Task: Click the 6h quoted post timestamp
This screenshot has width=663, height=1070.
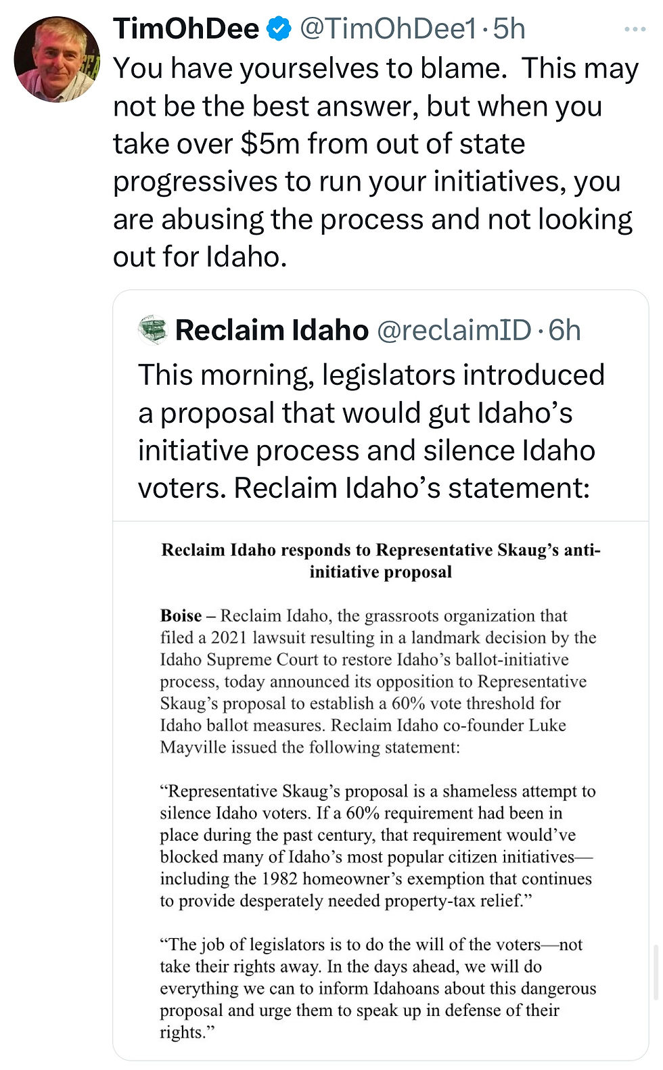Action: click(565, 330)
